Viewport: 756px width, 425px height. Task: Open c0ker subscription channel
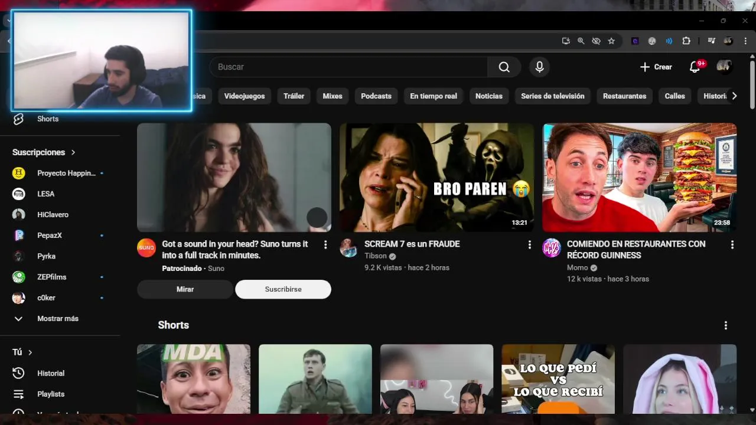60,297
